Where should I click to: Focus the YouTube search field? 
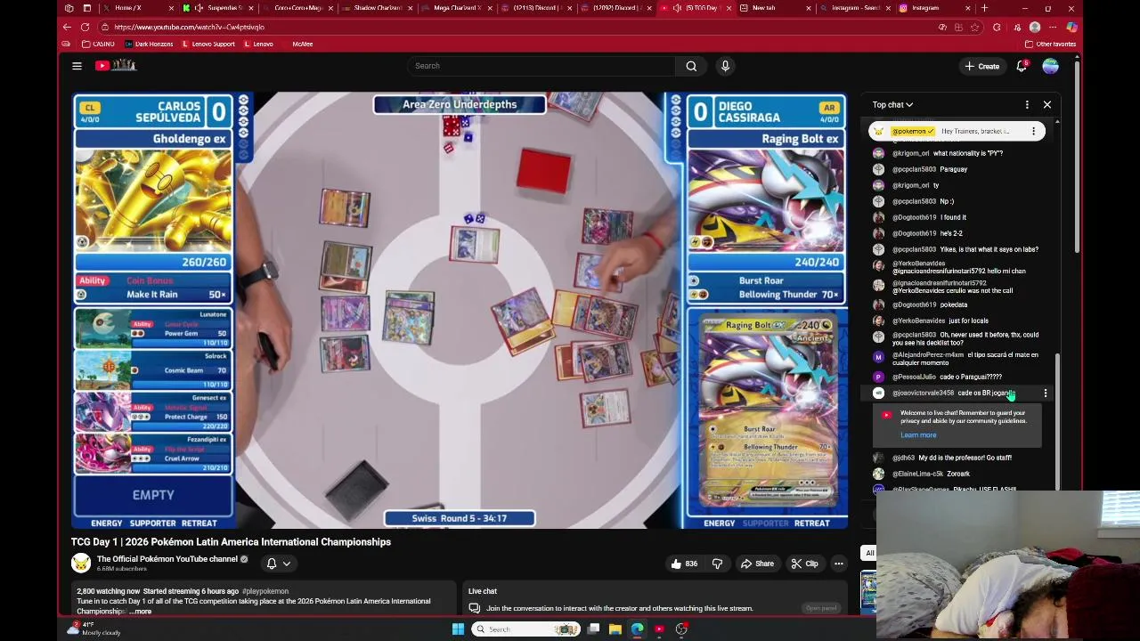(x=541, y=66)
